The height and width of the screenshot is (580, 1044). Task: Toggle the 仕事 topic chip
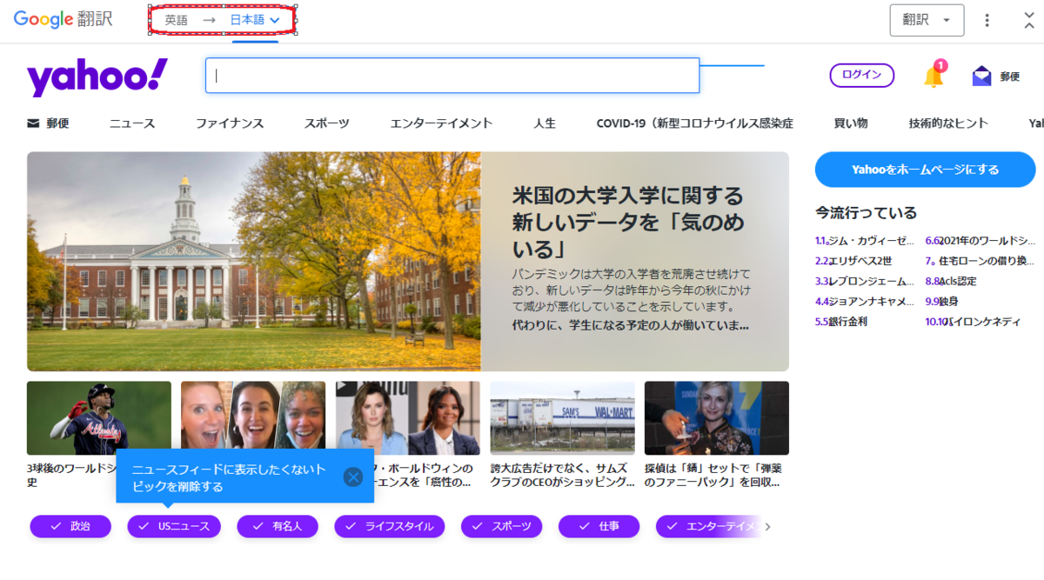(x=599, y=526)
